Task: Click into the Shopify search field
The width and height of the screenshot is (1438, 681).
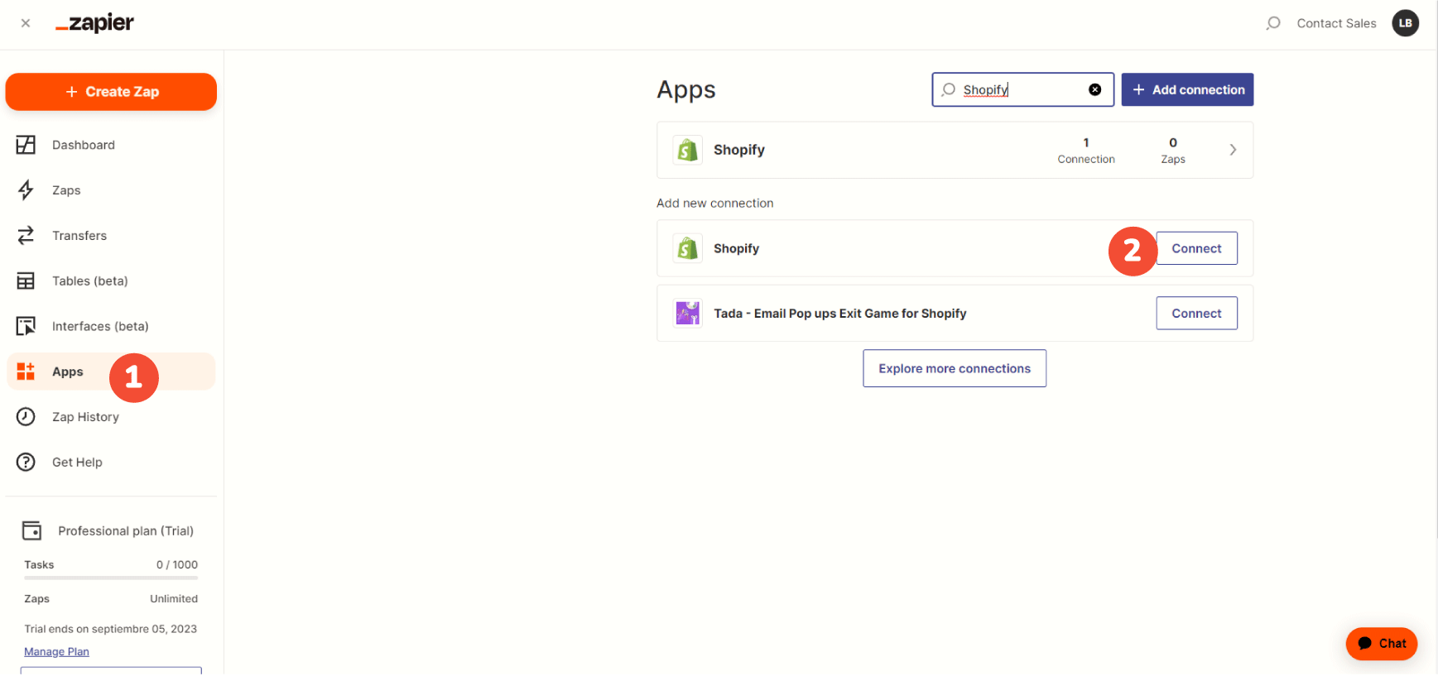Action: point(1022,89)
